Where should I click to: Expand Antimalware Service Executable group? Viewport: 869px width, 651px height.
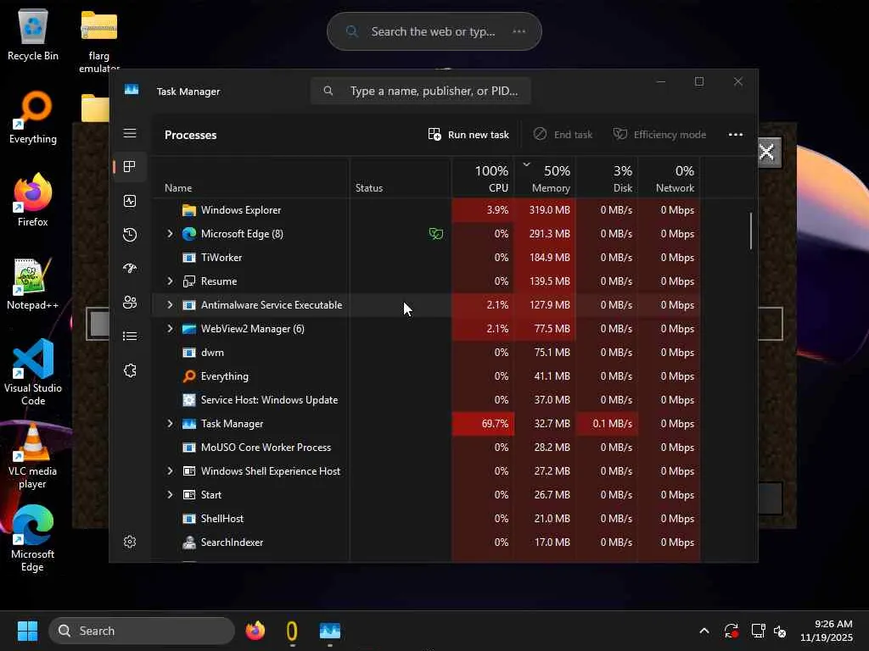[x=170, y=305]
